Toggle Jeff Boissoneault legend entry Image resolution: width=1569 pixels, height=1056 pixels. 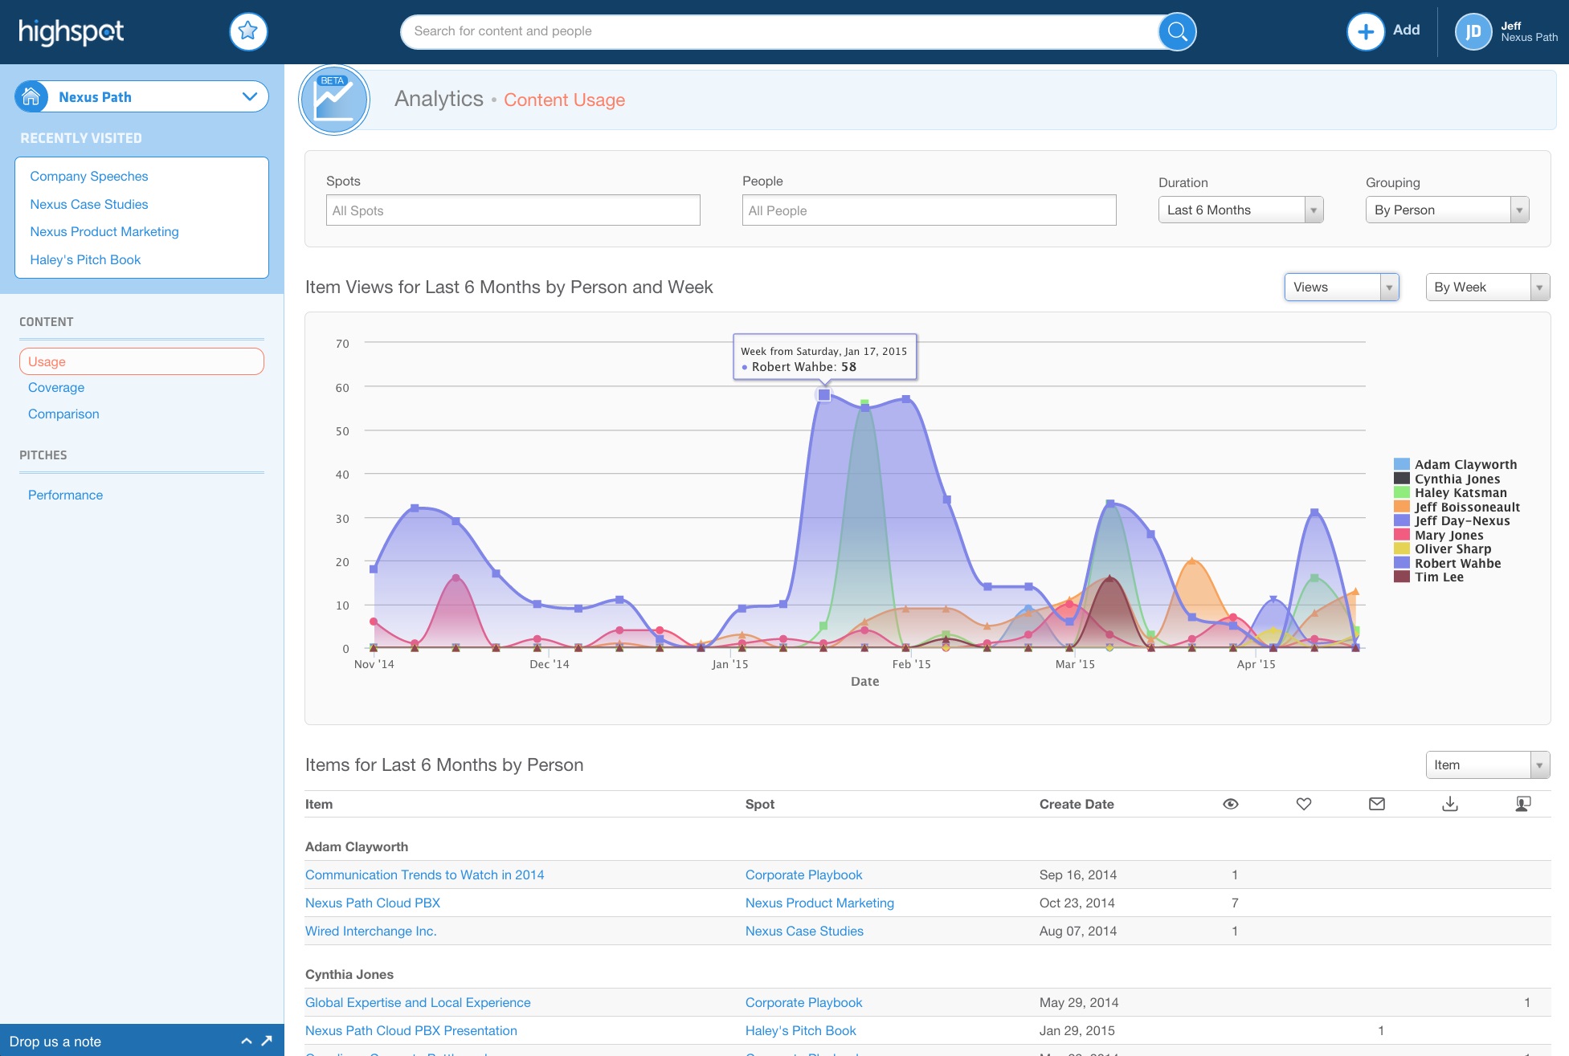pos(1457,507)
